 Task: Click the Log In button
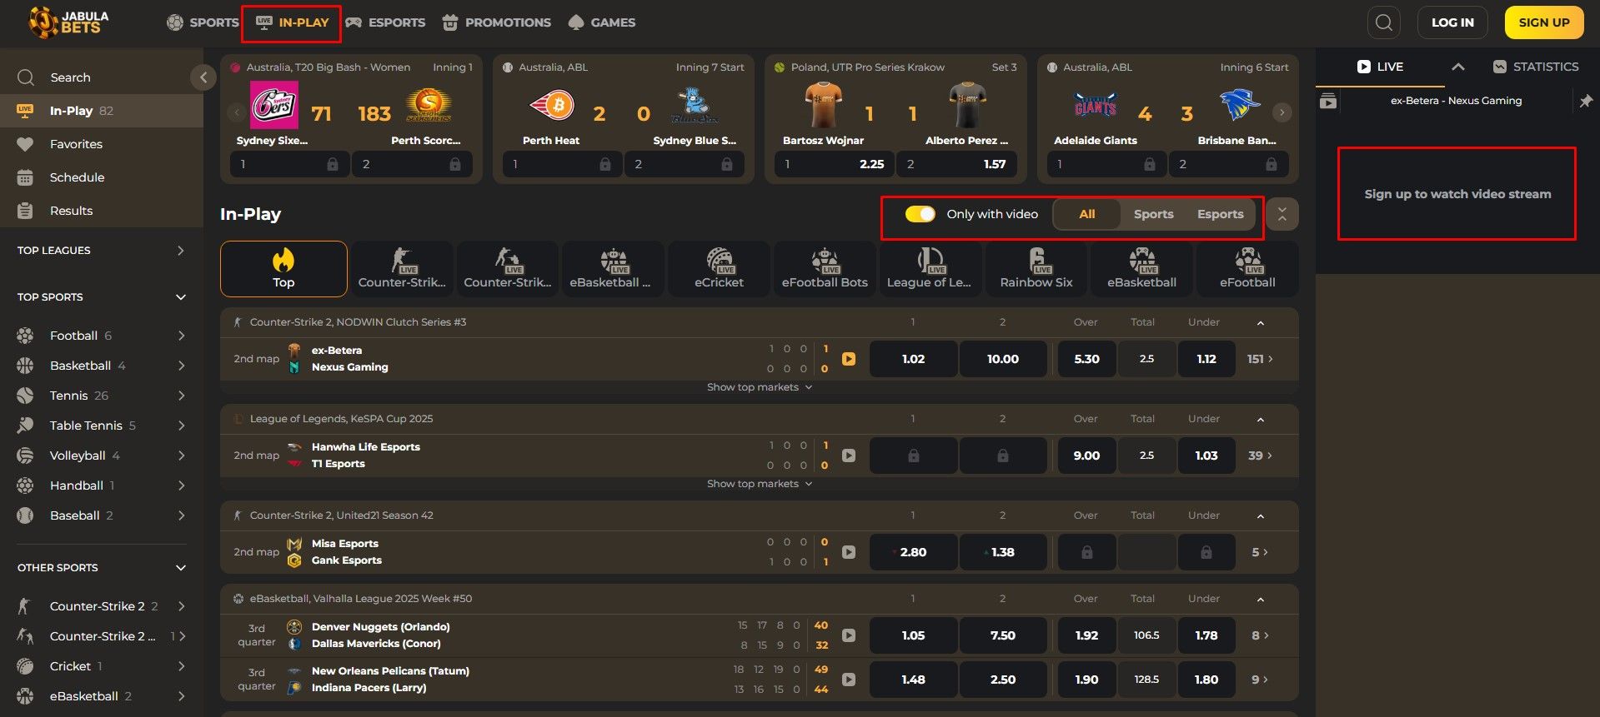tap(1452, 22)
